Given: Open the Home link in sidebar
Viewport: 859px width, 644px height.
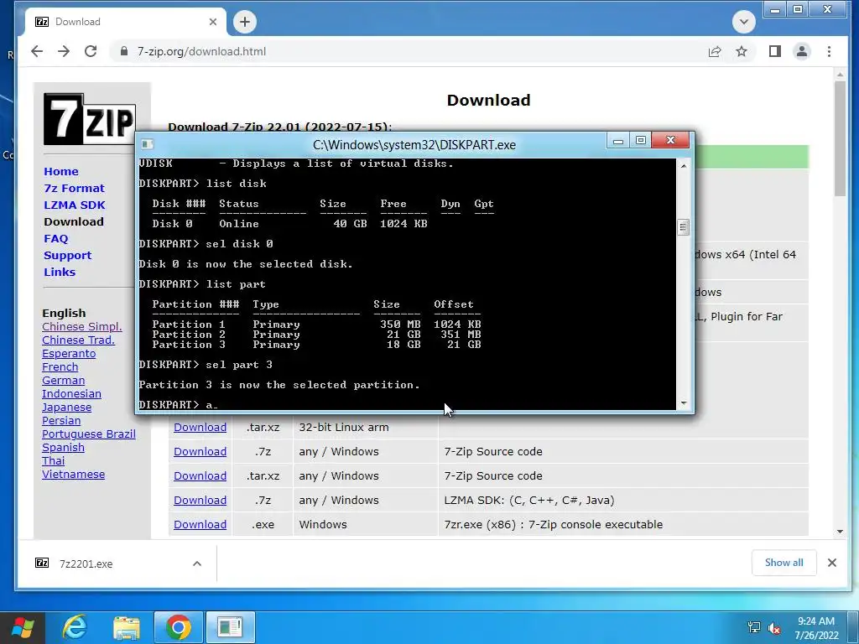Looking at the screenshot, I should pos(60,171).
